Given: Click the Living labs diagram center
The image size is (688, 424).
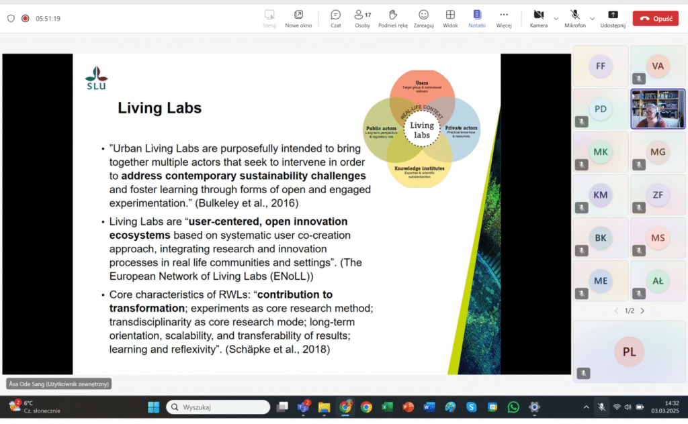Looking at the screenshot, I should [x=422, y=130].
